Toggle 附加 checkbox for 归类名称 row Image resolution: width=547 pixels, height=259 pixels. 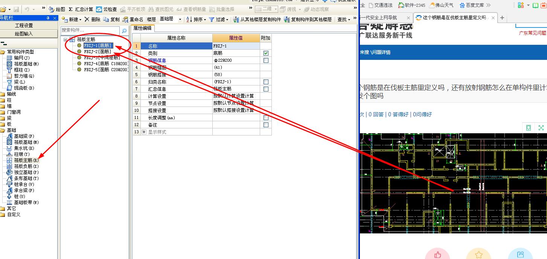pos(266,82)
